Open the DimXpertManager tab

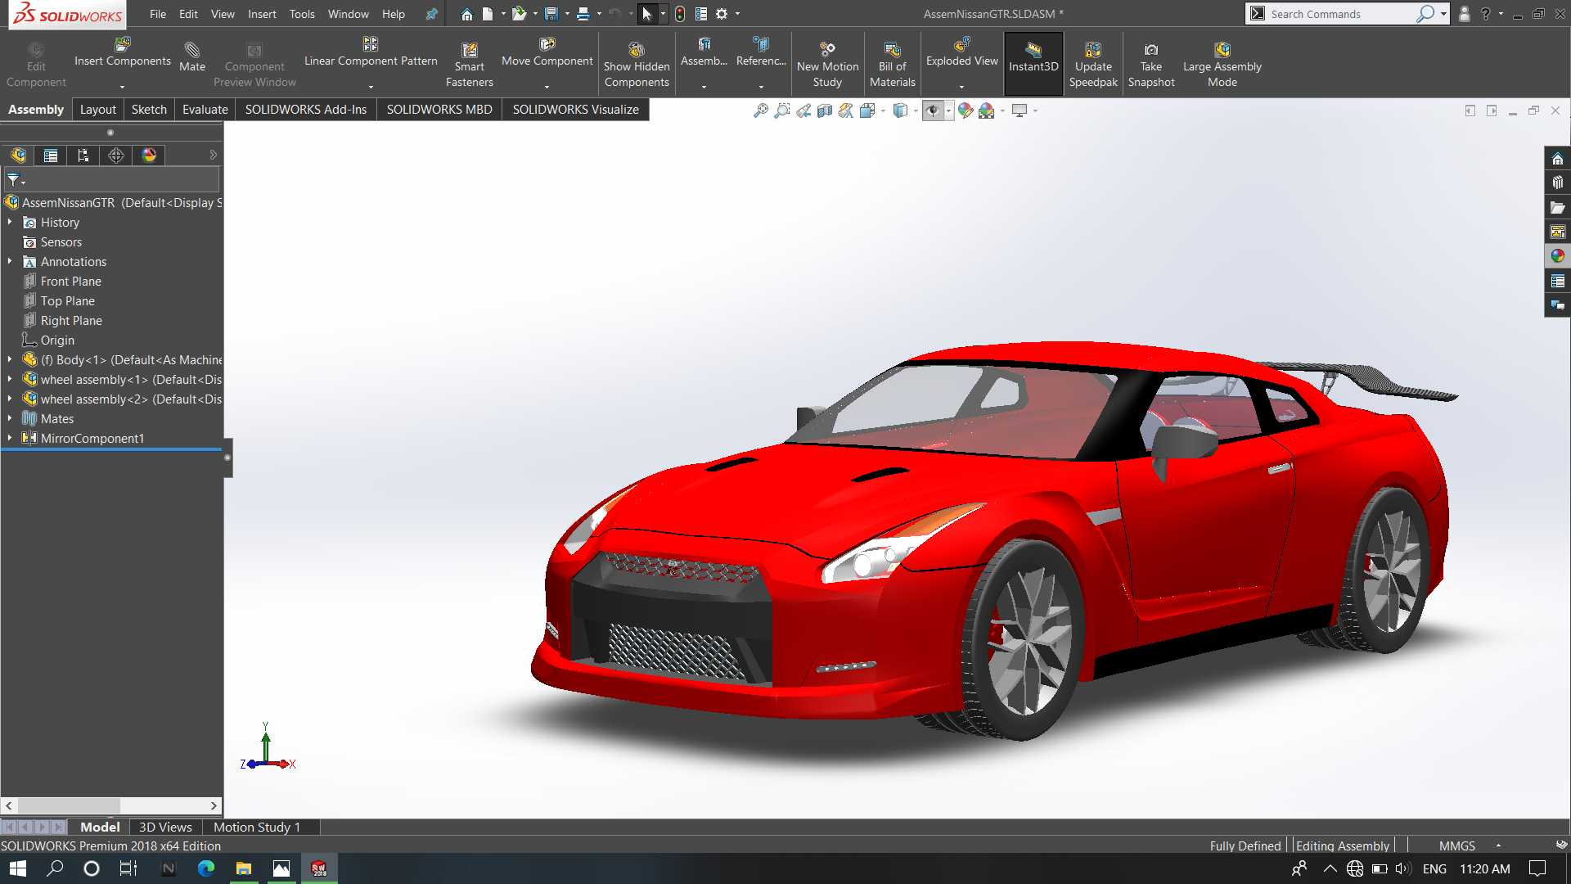116,156
